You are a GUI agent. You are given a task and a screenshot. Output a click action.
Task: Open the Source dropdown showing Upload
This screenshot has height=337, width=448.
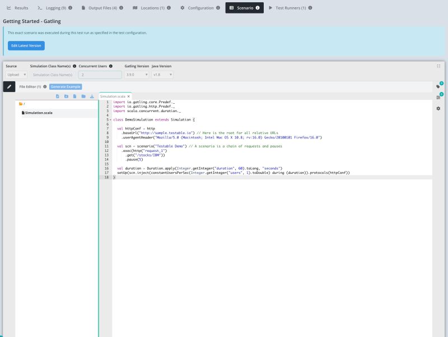pyautogui.click(x=16, y=75)
